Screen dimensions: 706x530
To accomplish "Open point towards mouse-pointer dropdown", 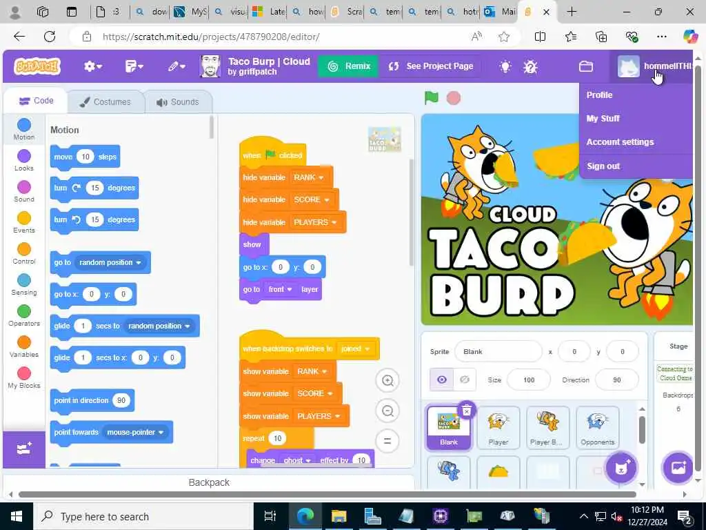I will pyautogui.click(x=135, y=432).
